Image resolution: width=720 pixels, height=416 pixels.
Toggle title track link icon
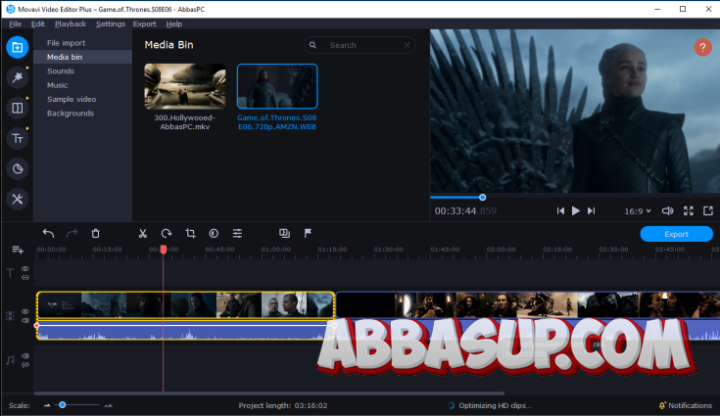click(25, 277)
